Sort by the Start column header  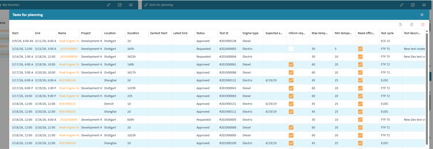coord(21,33)
